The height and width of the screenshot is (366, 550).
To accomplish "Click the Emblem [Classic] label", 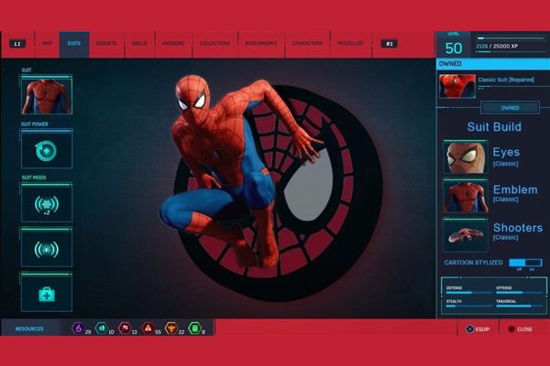I will tap(515, 193).
